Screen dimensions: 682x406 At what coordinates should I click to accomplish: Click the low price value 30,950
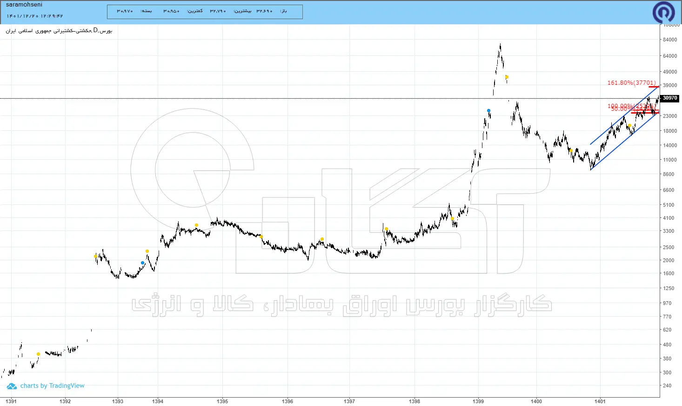(x=171, y=11)
